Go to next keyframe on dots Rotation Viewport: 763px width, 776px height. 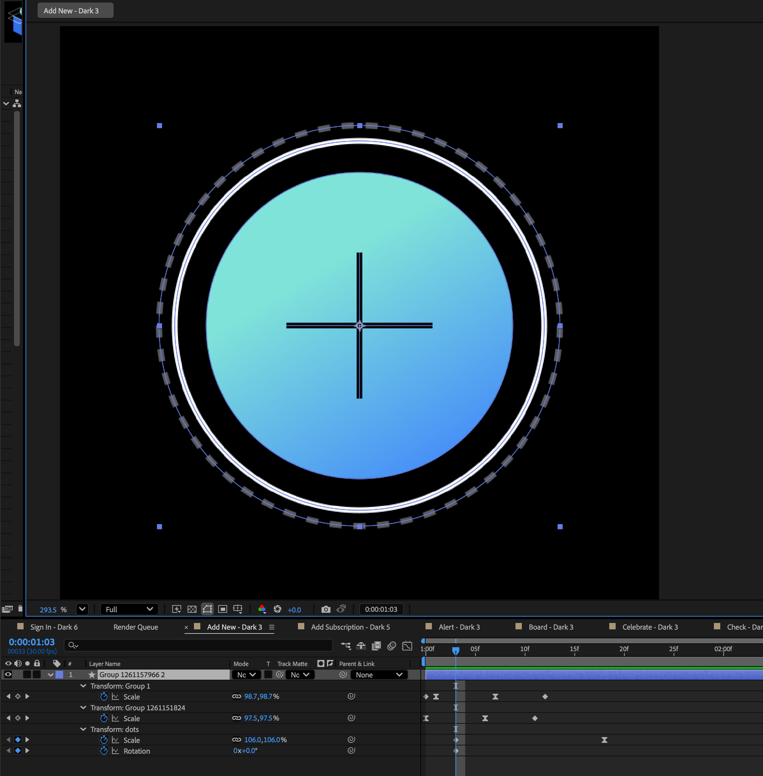click(x=27, y=750)
